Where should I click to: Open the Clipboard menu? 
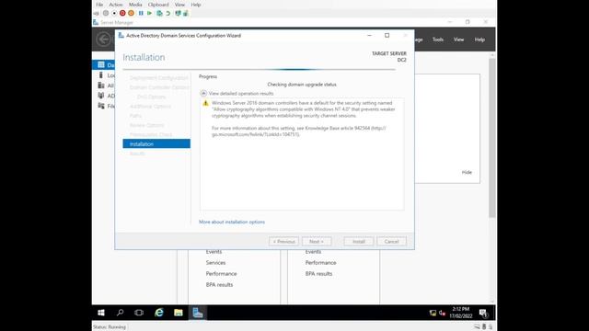(158, 5)
